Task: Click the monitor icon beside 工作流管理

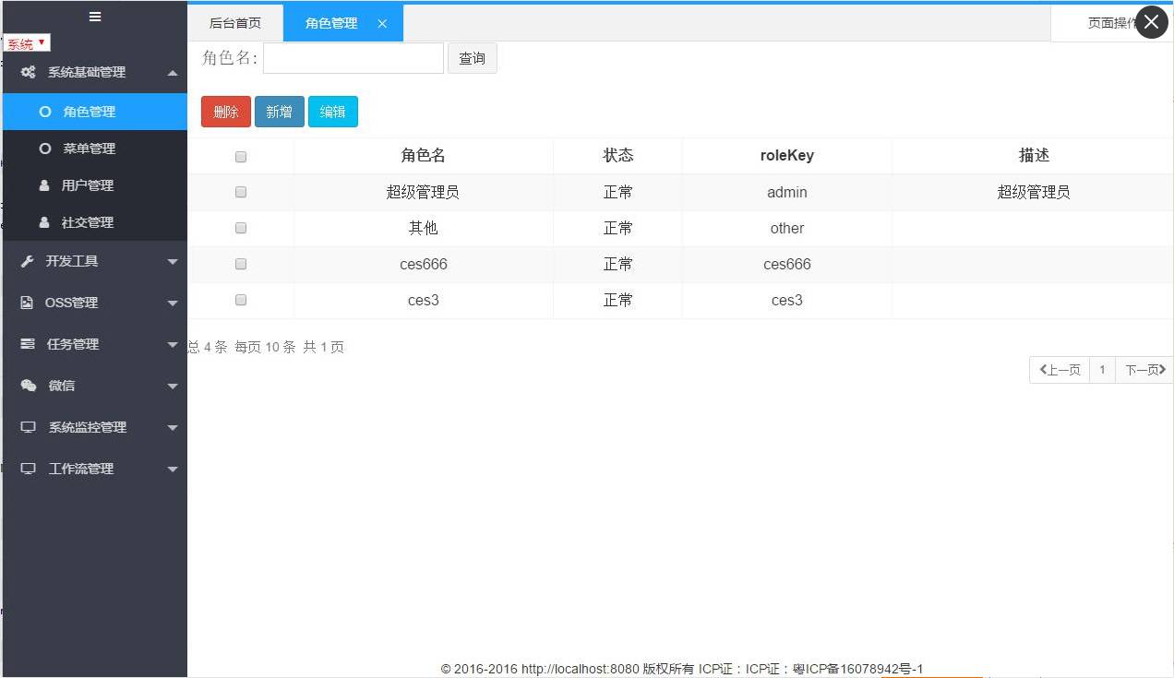Action: [29, 469]
